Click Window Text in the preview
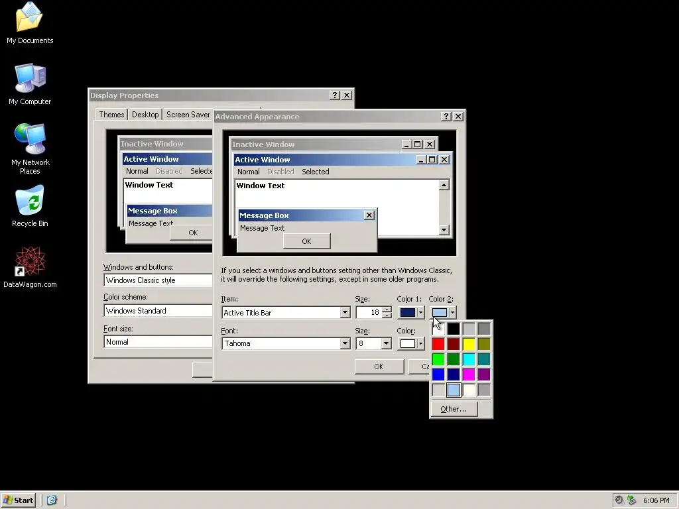679x509 pixels. point(261,186)
